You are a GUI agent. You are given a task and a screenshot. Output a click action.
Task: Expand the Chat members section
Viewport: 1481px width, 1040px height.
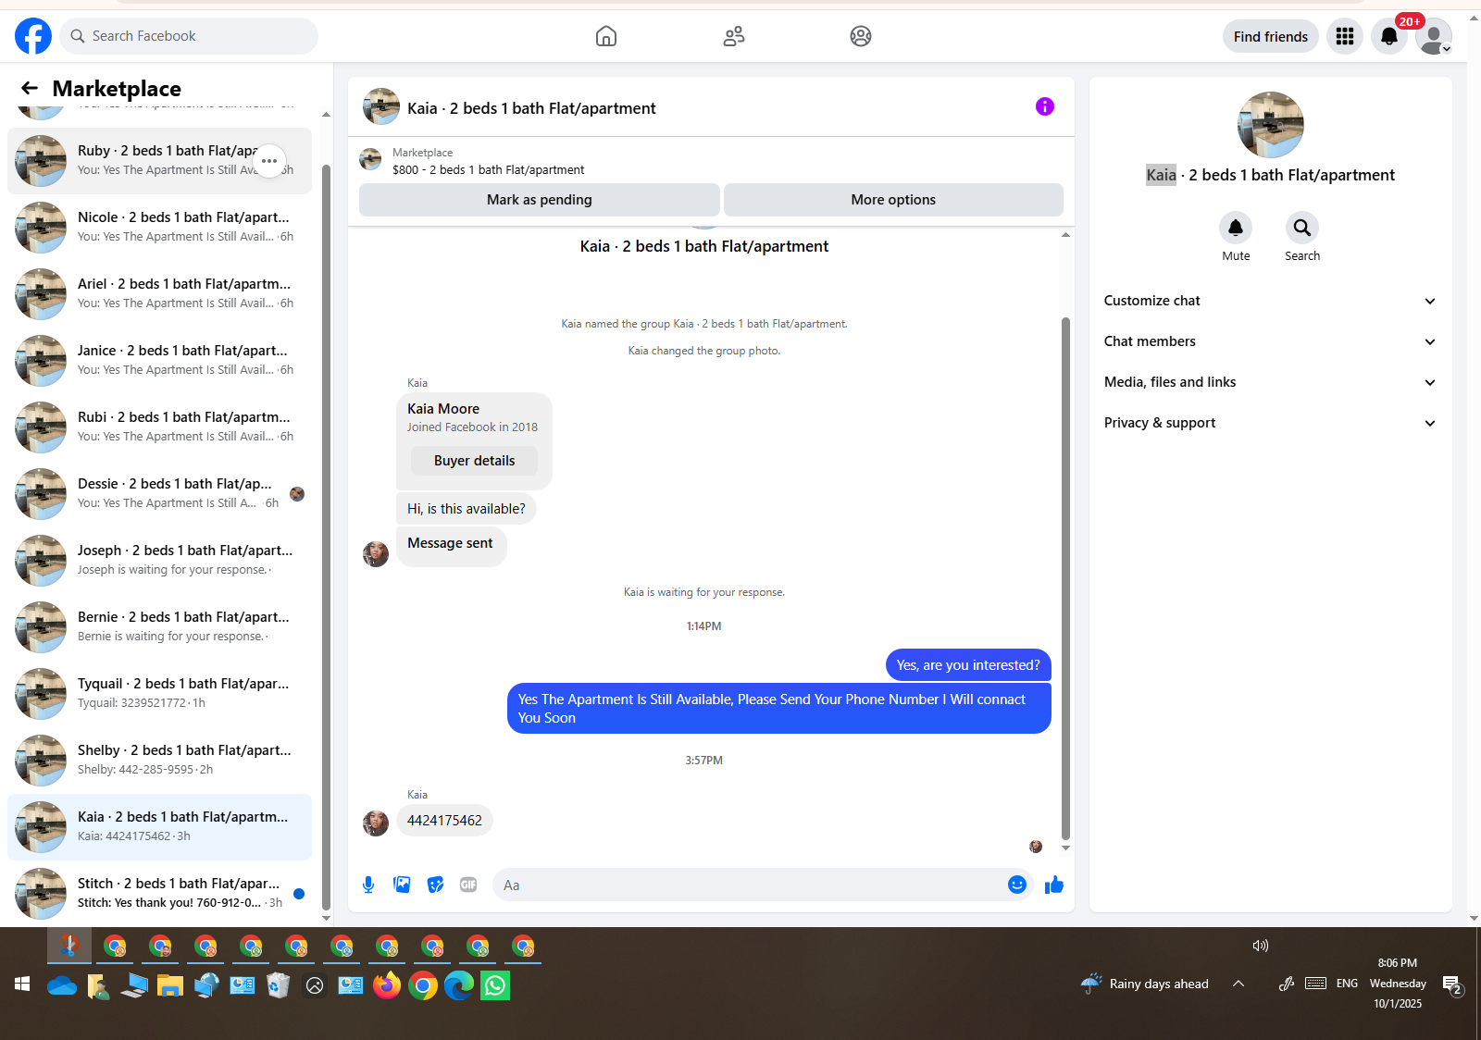pos(1270,341)
